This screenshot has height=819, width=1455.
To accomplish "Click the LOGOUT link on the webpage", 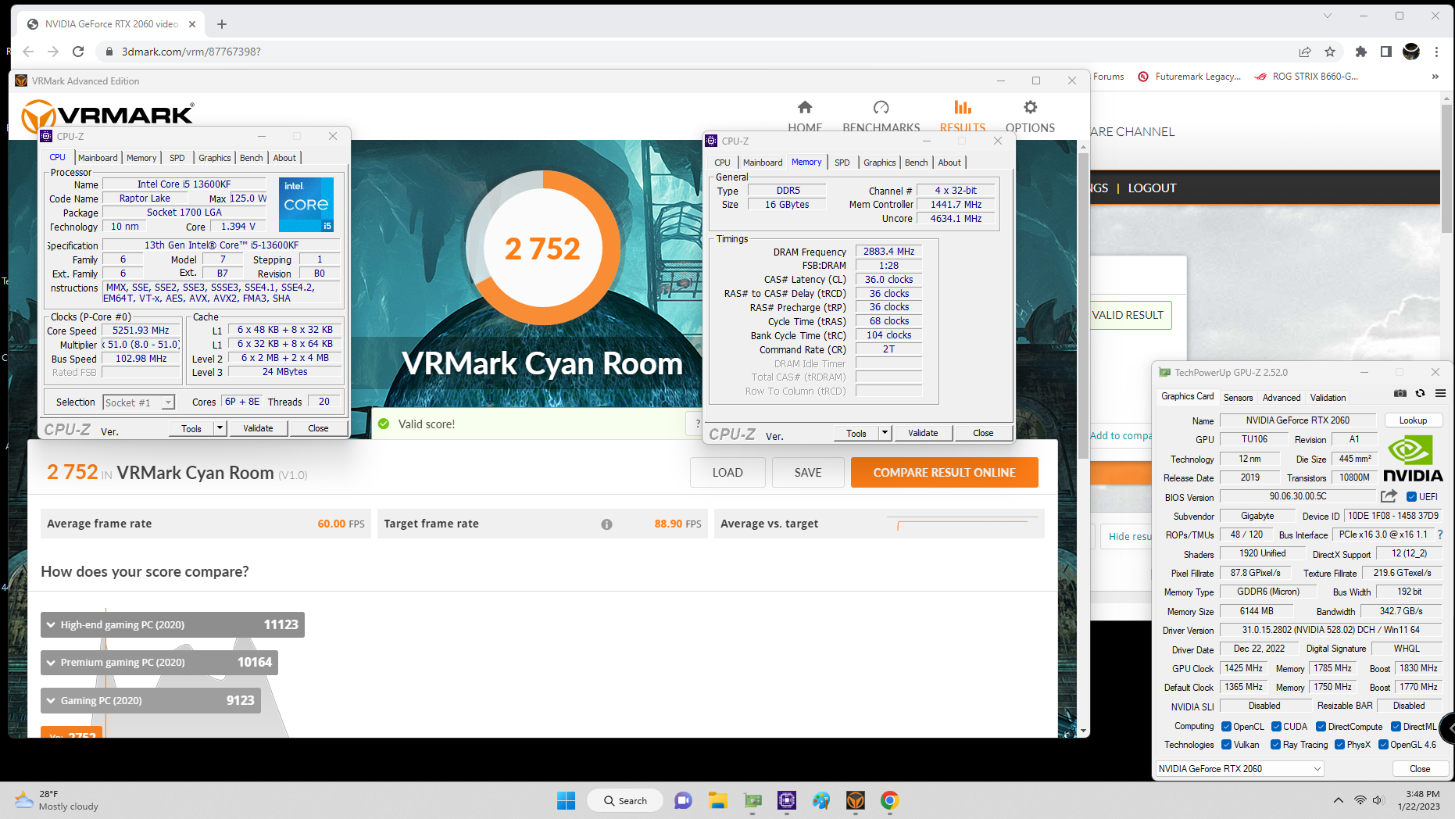I will tap(1152, 188).
